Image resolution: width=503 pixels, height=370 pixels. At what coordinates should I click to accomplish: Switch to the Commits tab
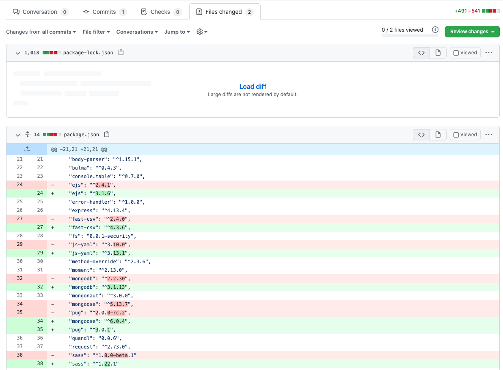pyautogui.click(x=104, y=12)
